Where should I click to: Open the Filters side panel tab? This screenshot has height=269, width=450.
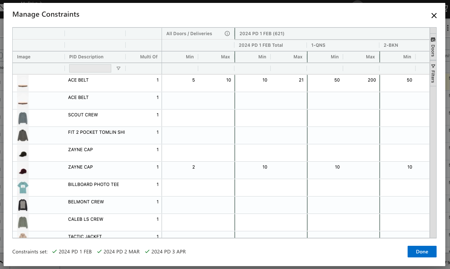click(433, 74)
